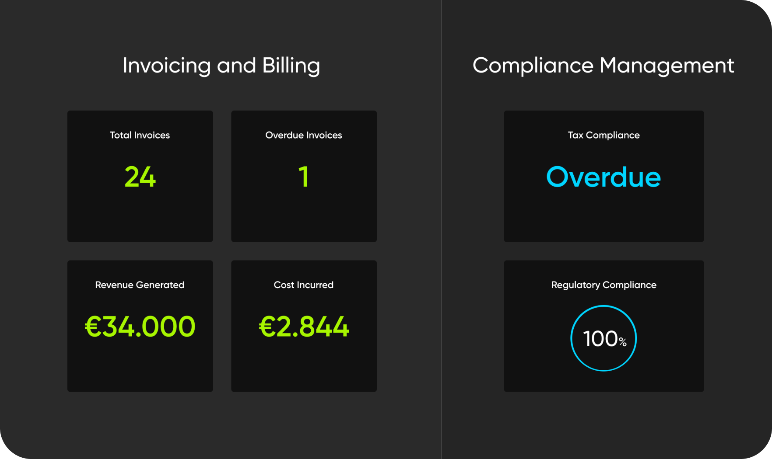Click the 100% circular progress indicator
This screenshot has height=459, width=772.
604,338
